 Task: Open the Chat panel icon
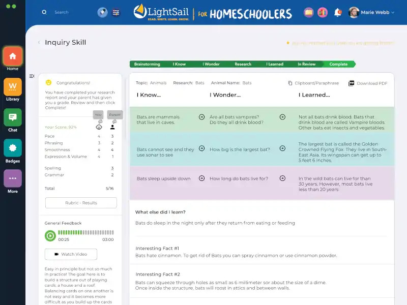click(13, 117)
